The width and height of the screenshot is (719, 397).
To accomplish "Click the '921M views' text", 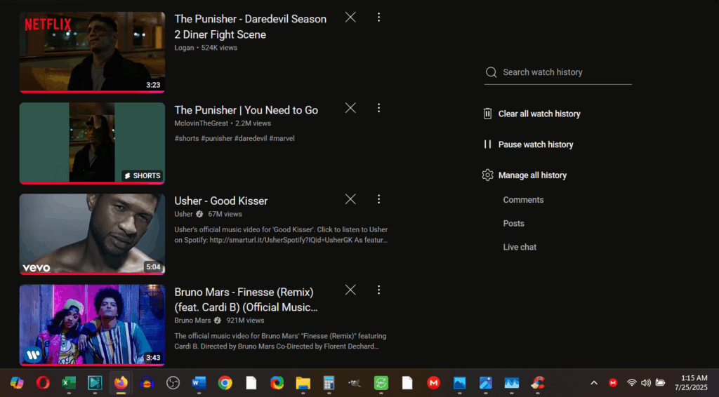I will point(245,321).
